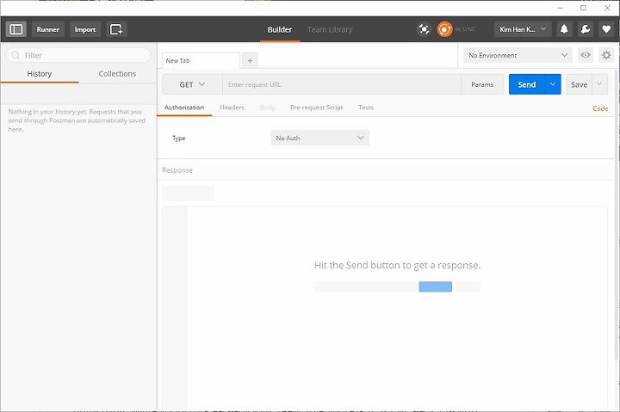Click the Import button

pos(85,29)
